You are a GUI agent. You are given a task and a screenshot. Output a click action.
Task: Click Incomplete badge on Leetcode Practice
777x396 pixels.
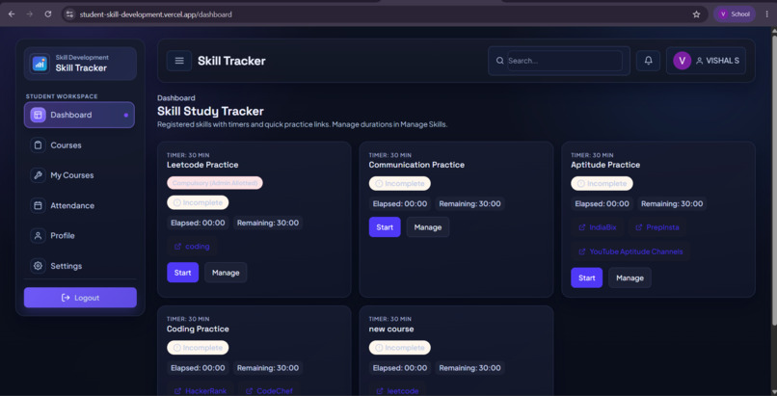(x=198, y=202)
